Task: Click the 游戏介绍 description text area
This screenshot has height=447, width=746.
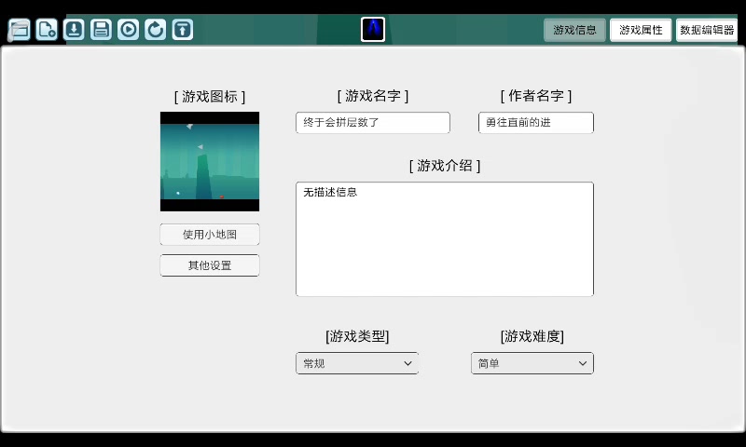Action: click(445, 239)
